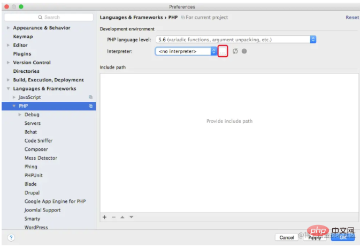Expand the JavaScript node
Viewport: 360px width, 248px height.
coord(14,97)
